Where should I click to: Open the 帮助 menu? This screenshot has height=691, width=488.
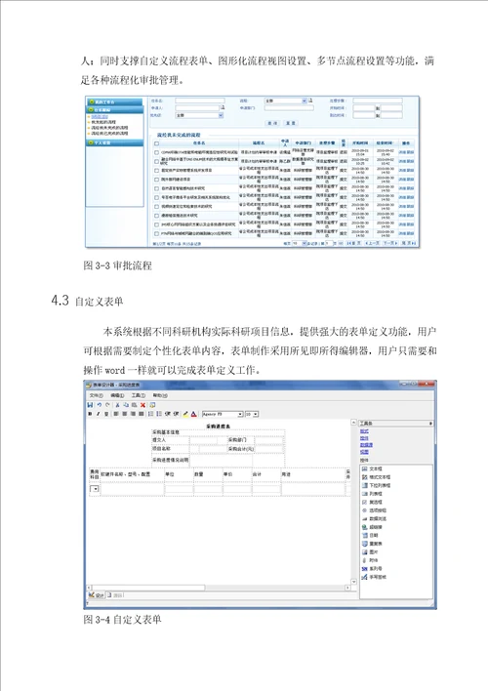160,395
